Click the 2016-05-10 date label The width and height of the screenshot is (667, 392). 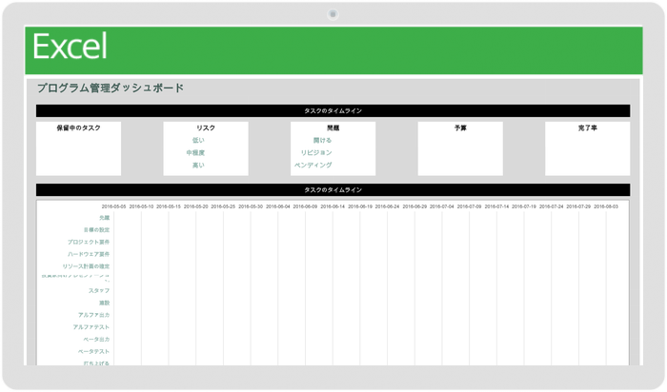coord(141,206)
